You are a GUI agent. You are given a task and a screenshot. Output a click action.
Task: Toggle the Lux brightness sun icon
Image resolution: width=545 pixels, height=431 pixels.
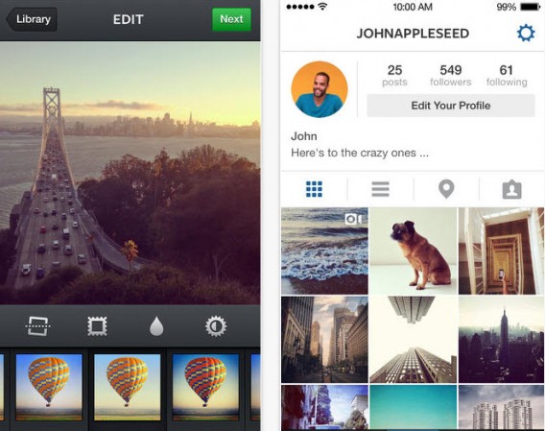pyautogui.click(x=216, y=326)
